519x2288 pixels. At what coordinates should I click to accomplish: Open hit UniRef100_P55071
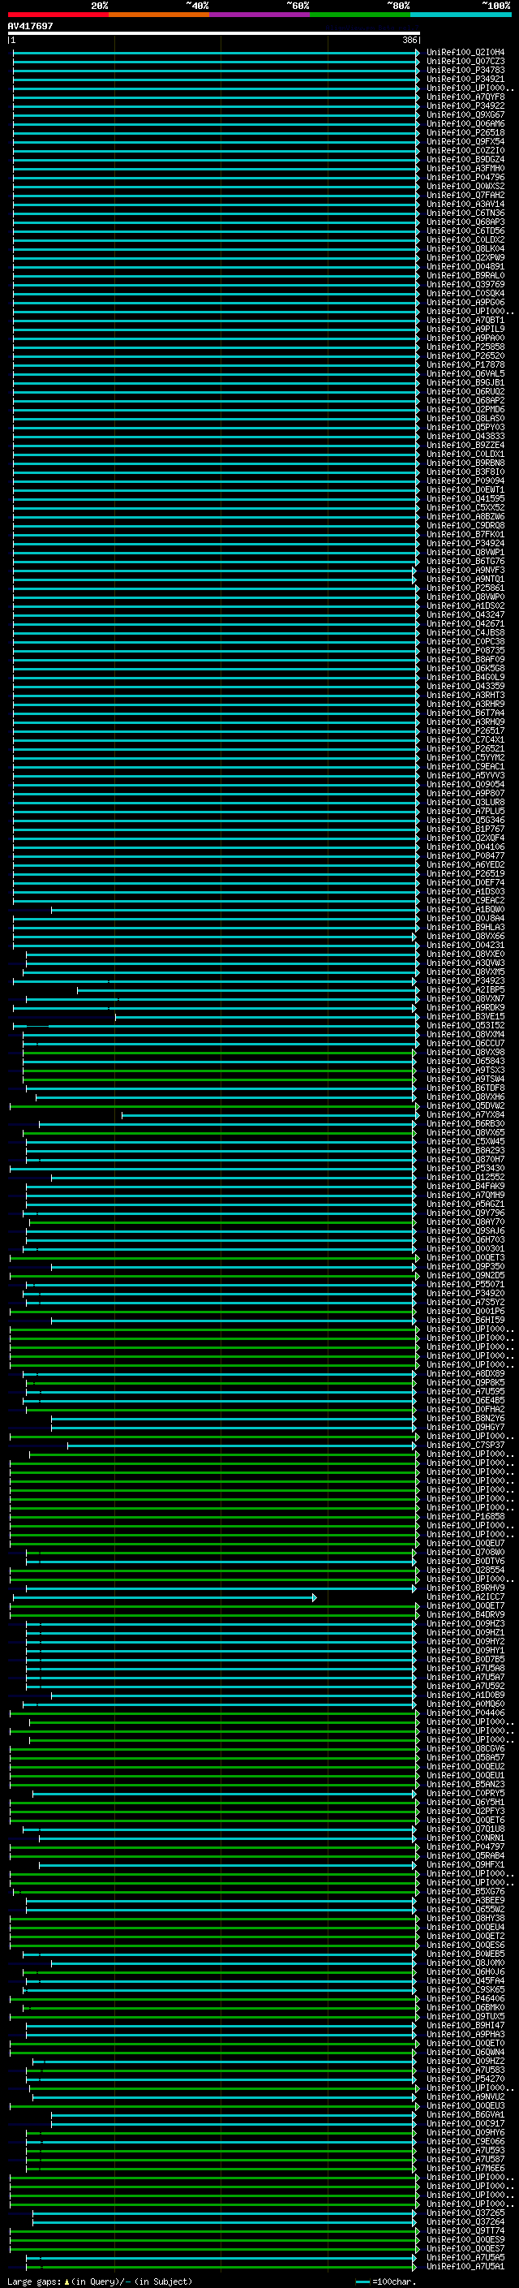[465, 1285]
